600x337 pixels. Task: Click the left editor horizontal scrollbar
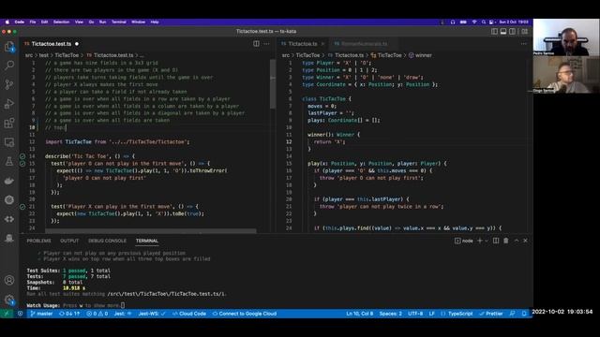(x=151, y=231)
